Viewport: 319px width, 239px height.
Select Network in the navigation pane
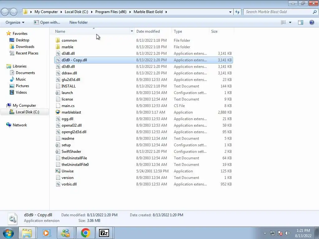click(x=20, y=125)
